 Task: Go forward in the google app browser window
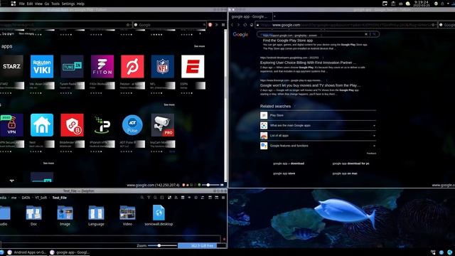(238, 25)
